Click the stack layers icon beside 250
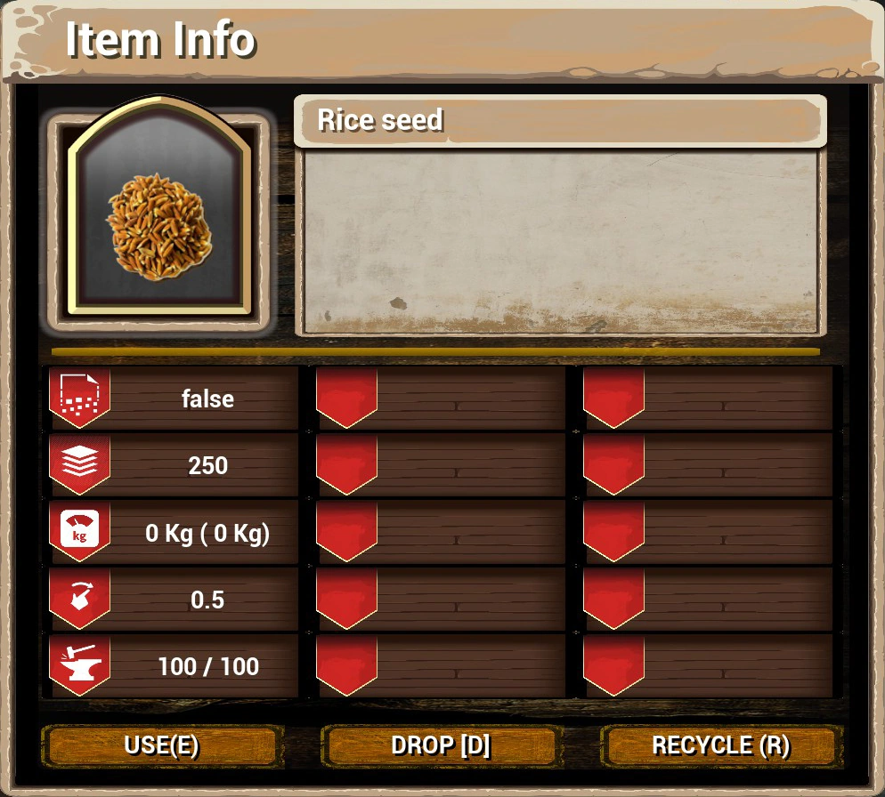Image resolution: width=885 pixels, height=797 pixels. tap(79, 461)
